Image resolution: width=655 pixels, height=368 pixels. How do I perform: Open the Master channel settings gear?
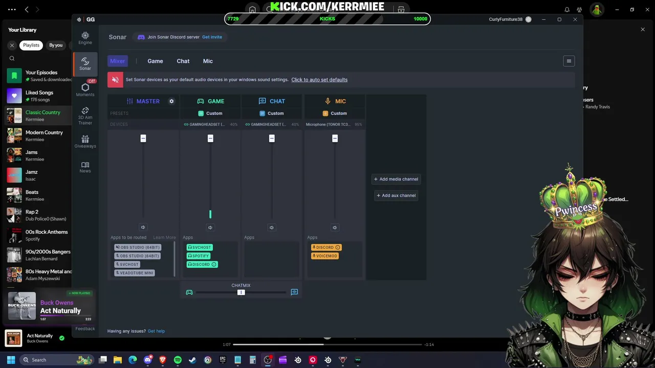click(x=171, y=101)
